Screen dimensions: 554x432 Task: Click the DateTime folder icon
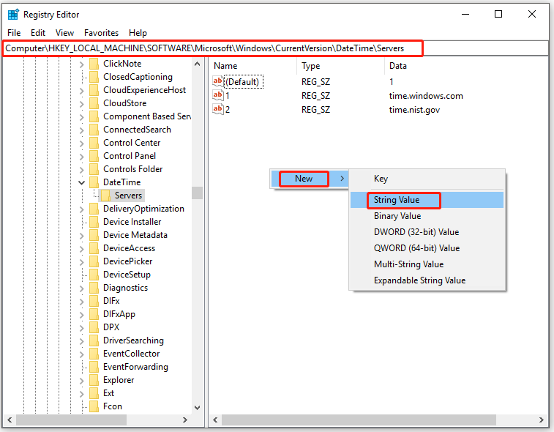pyautogui.click(x=94, y=182)
